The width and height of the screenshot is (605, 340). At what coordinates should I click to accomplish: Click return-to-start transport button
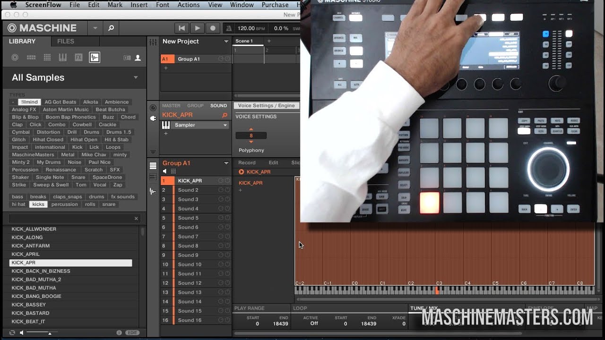[181, 28]
